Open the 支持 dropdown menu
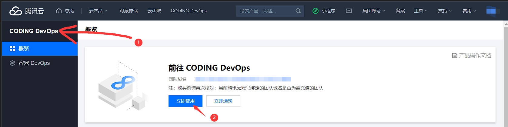Screen dimensions: 508x127 (x=445, y=11)
